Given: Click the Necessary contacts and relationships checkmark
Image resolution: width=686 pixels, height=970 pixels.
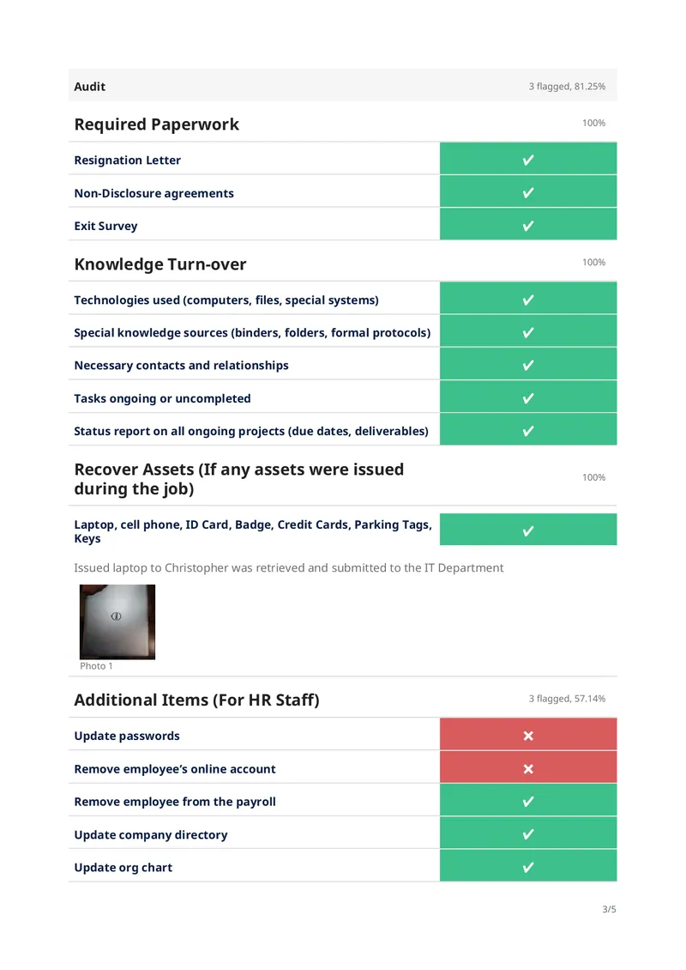Looking at the screenshot, I should pos(527,366).
